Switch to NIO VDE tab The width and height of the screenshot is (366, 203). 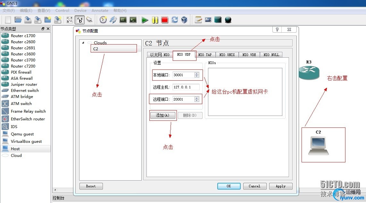[249, 55]
